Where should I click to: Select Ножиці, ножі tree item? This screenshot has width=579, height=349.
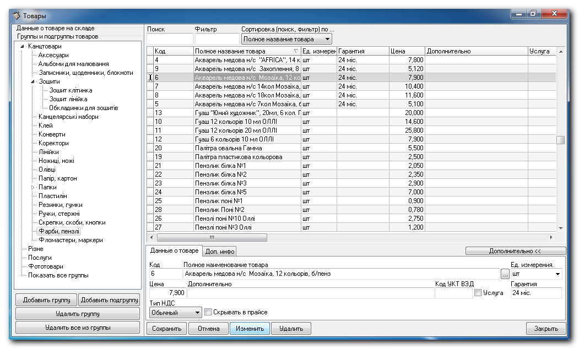point(57,161)
